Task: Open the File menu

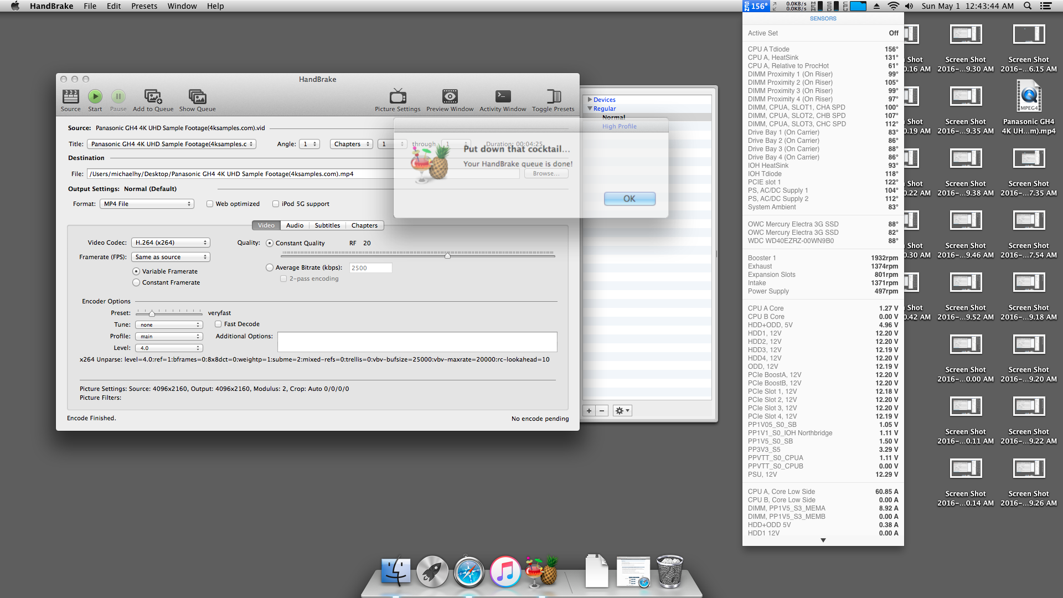Action: point(90,6)
